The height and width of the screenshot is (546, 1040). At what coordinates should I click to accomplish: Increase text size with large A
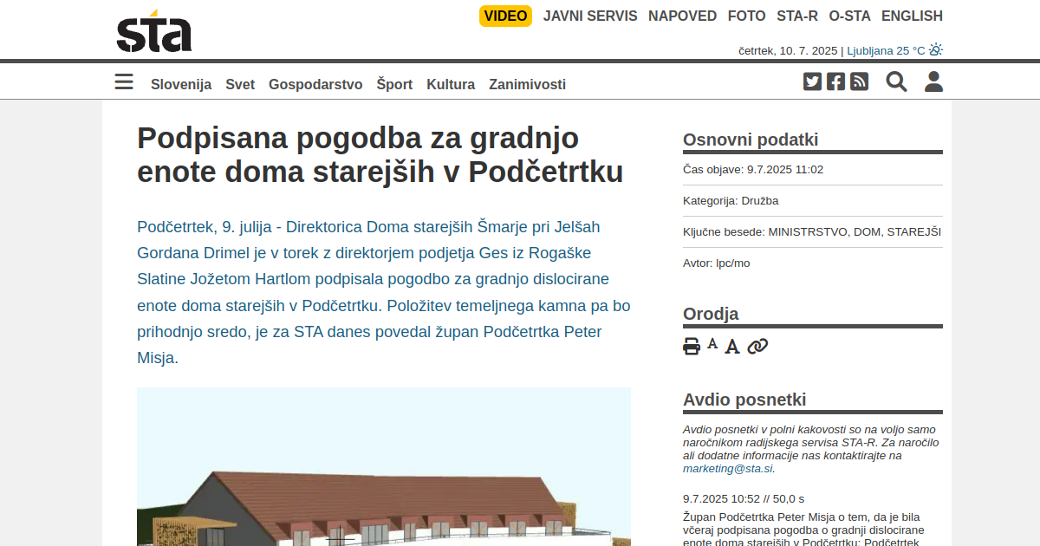point(732,347)
